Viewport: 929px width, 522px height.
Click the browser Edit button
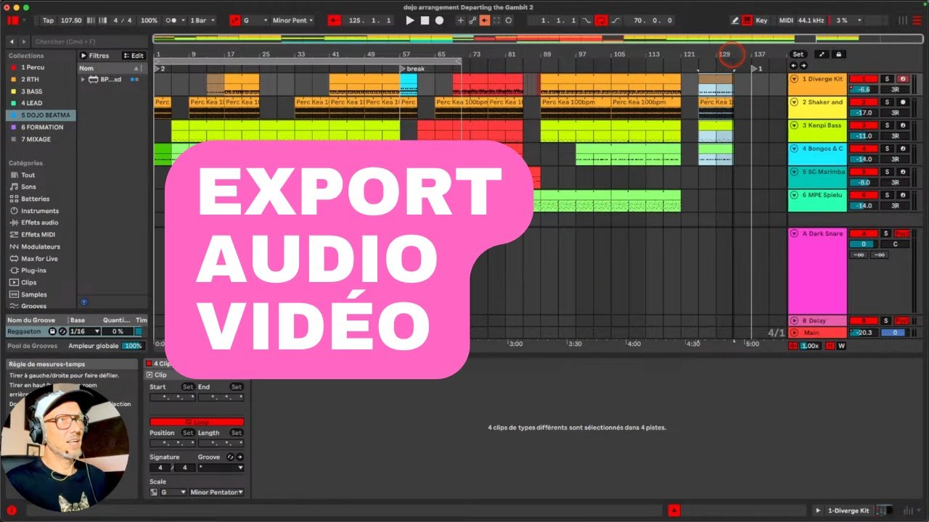[134, 56]
